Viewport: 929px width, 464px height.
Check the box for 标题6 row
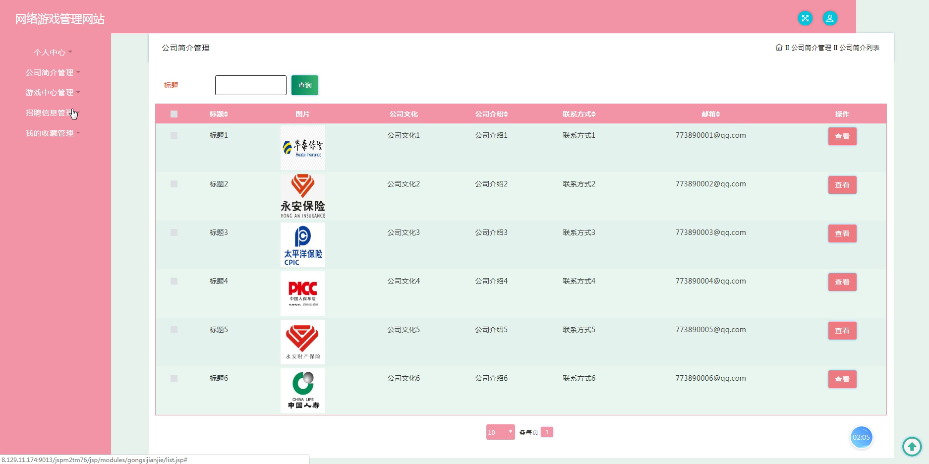pos(174,378)
